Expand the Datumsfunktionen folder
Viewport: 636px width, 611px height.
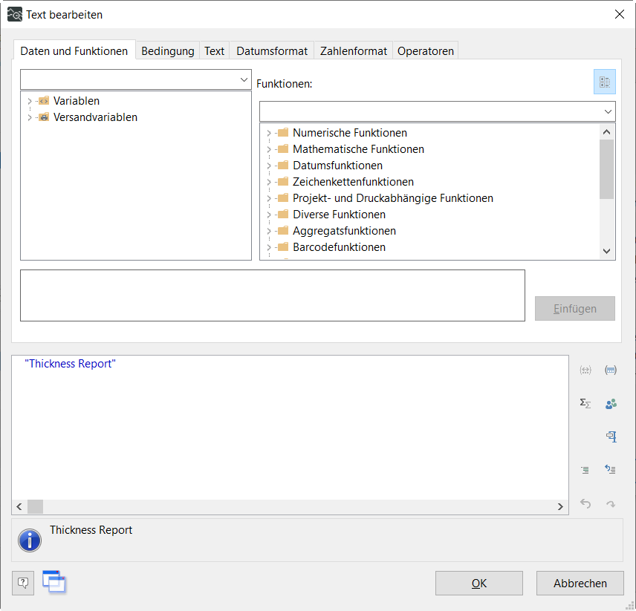269,166
